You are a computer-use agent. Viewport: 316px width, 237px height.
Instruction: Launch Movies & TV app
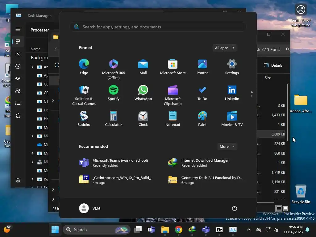(x=232, y=119)
